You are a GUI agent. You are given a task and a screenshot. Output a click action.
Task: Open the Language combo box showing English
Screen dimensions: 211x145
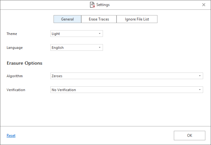(x=74, y=48)
